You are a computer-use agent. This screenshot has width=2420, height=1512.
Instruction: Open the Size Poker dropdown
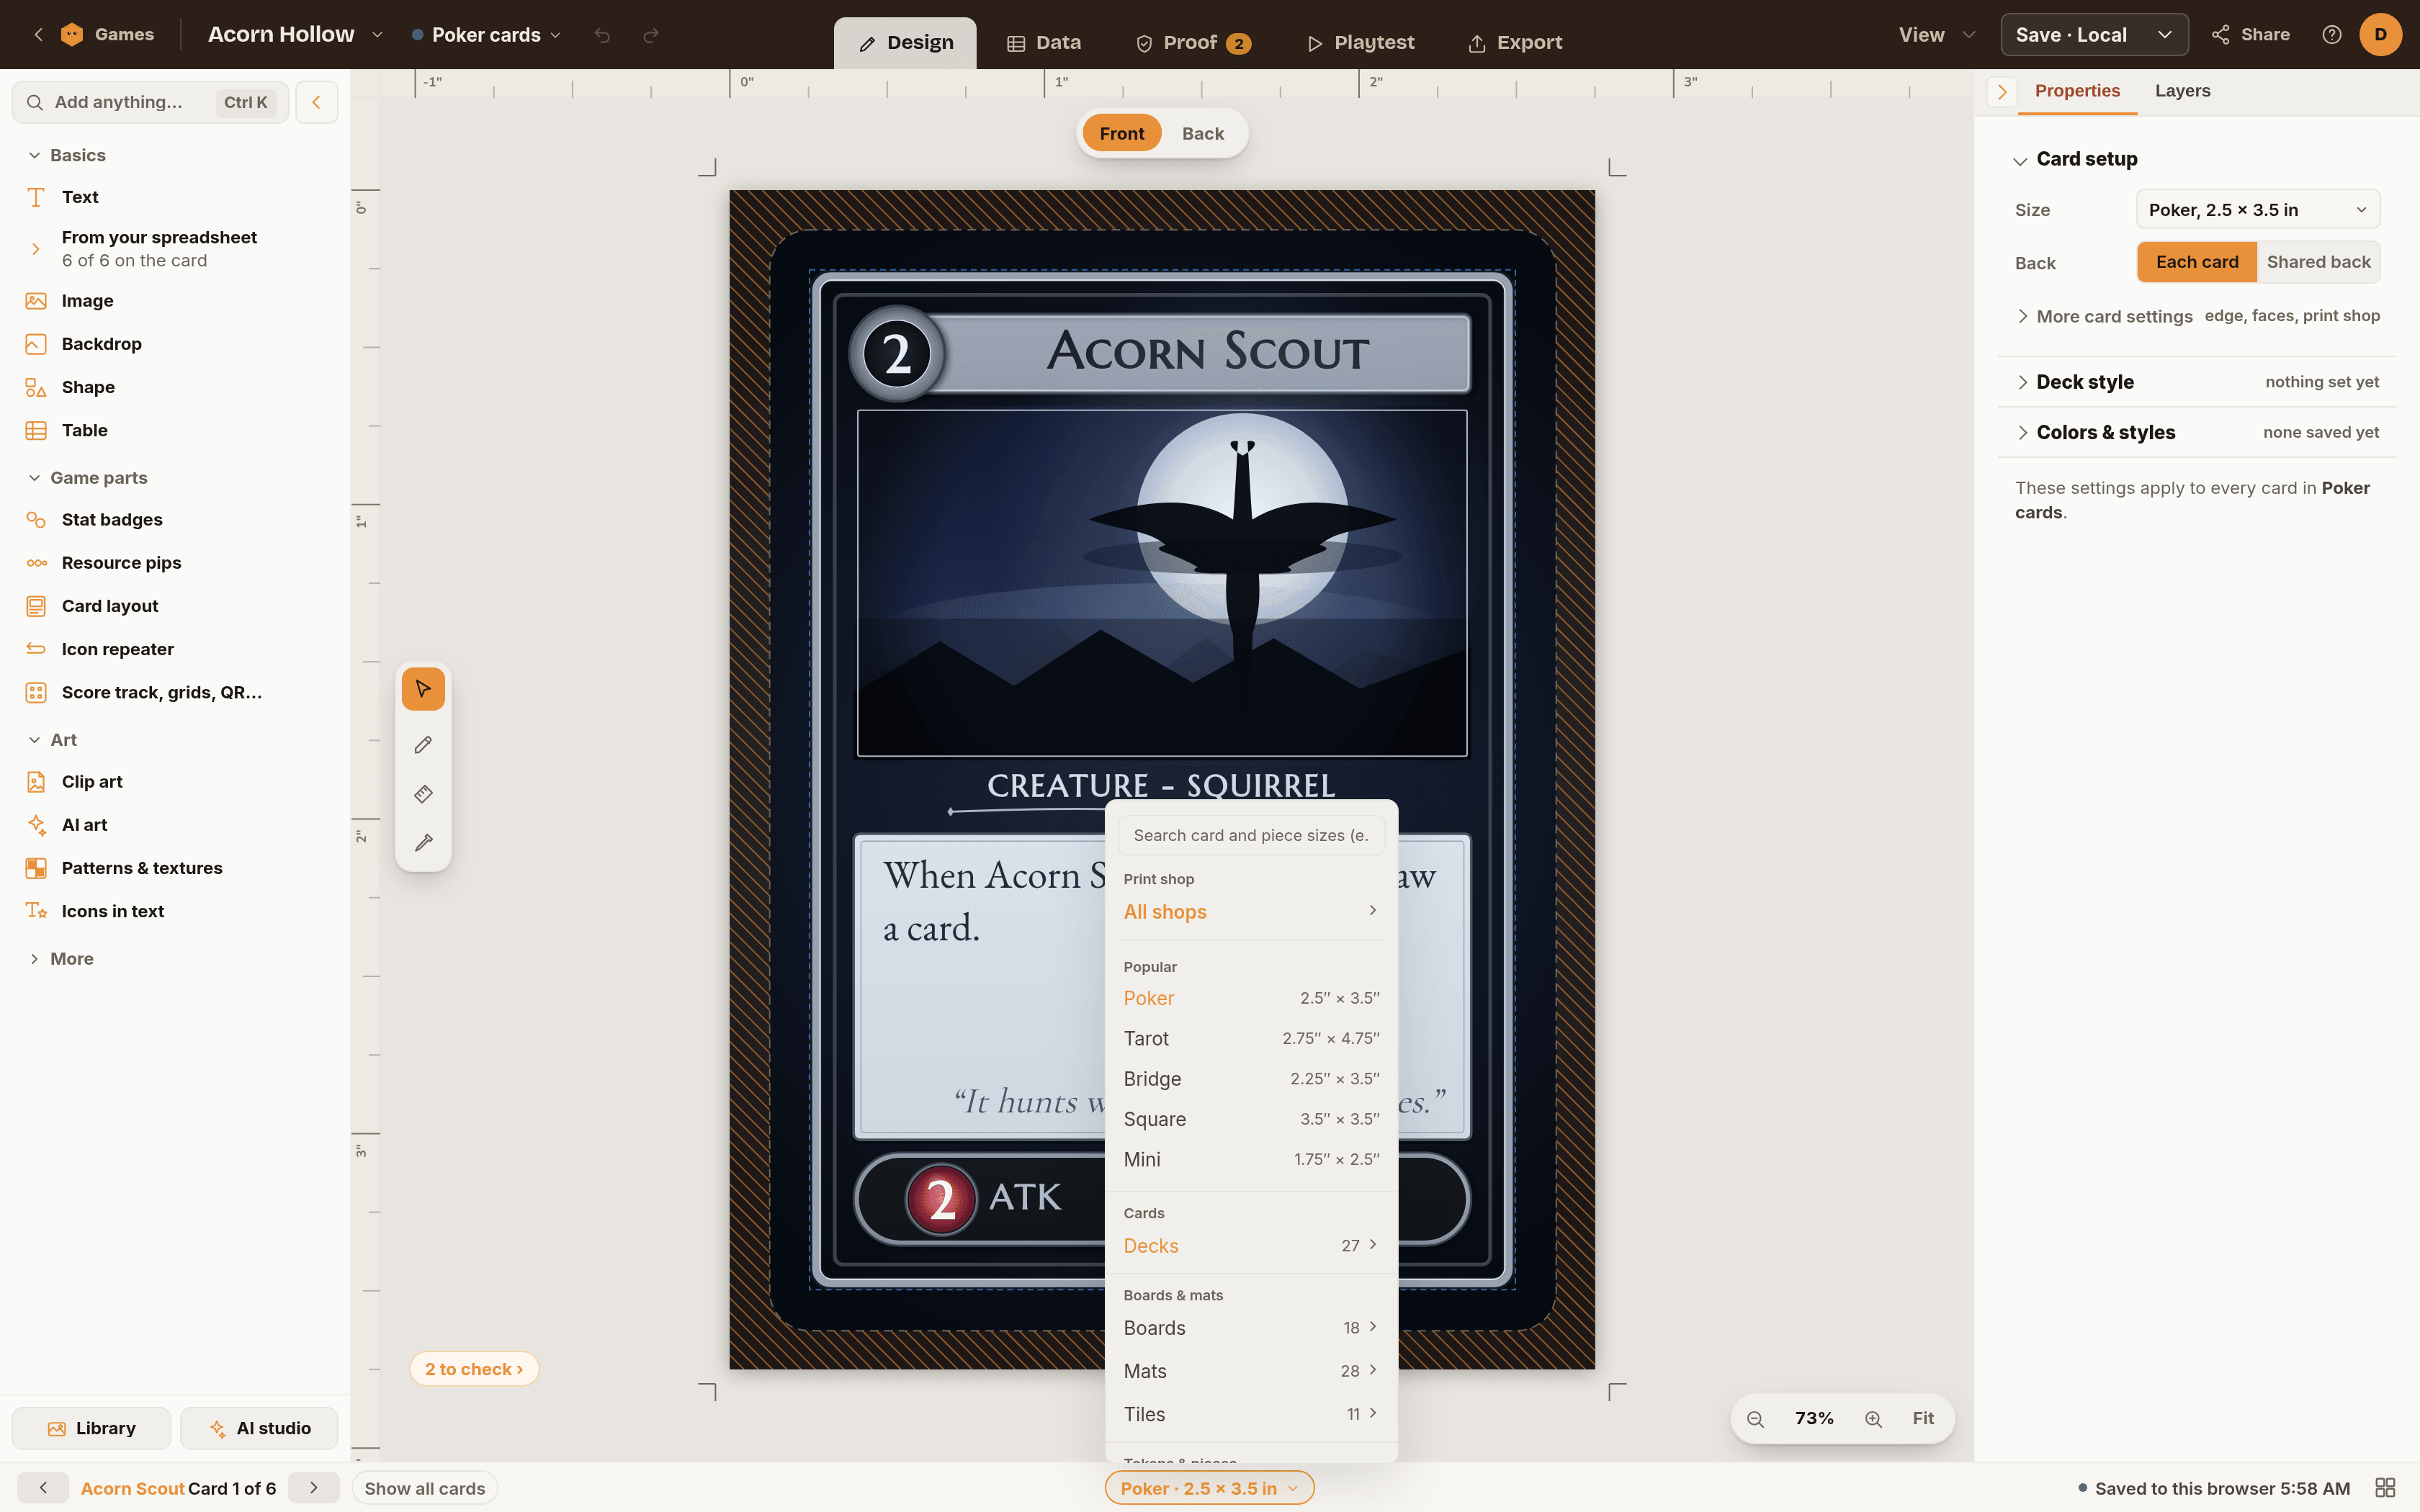pos(2258,210)
